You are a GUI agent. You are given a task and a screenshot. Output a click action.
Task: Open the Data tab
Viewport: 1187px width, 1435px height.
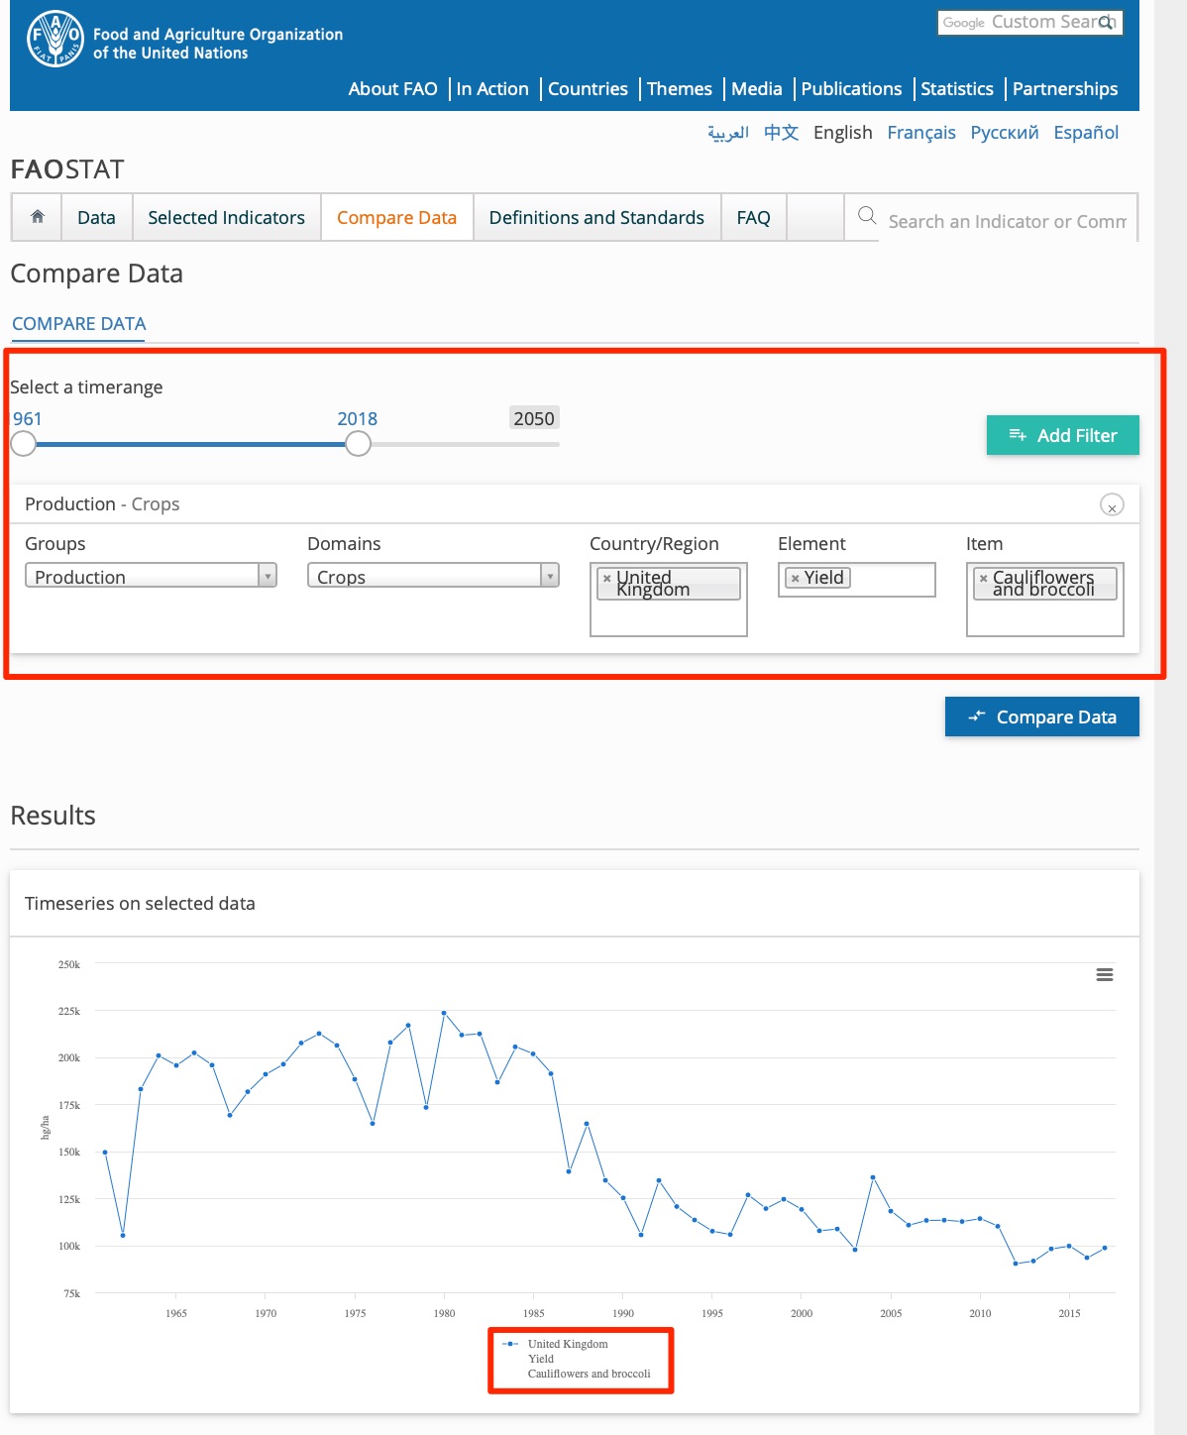(96, 217)
